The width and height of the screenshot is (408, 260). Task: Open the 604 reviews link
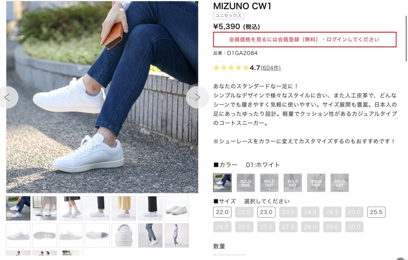[x=270, y=68]
